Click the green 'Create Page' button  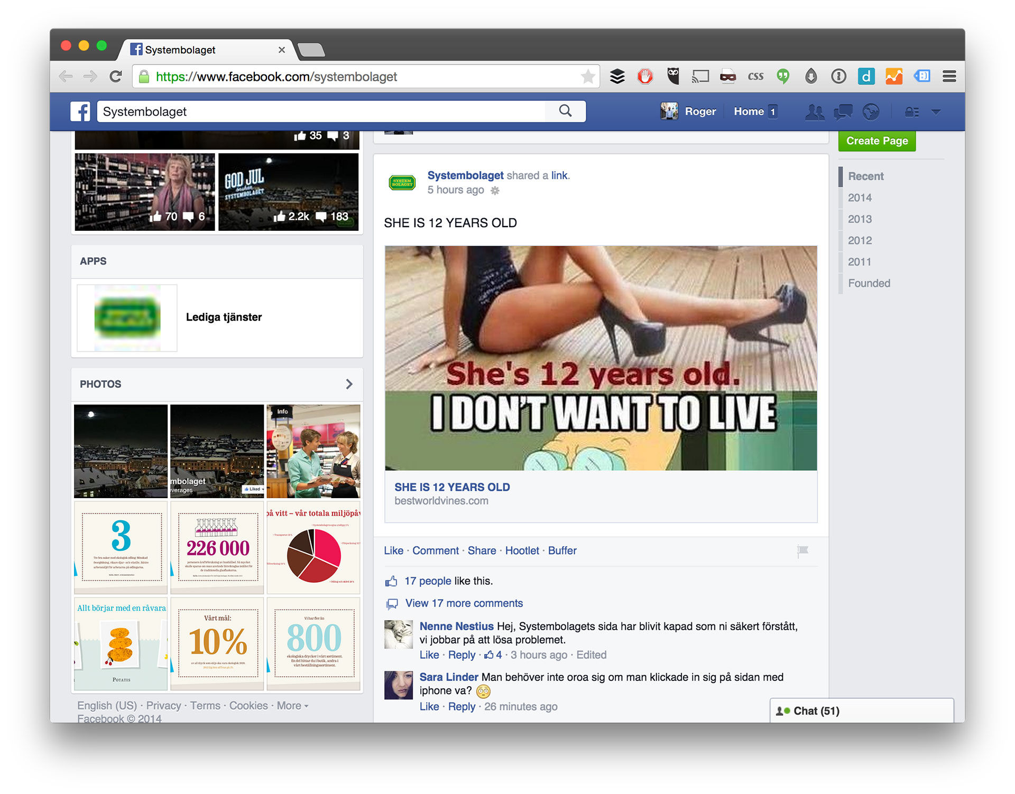click(x=877, y=141)
